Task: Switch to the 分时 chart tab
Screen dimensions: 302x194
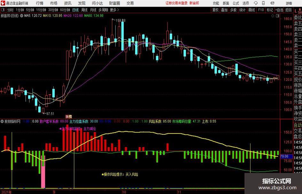Action: click(10, 10)
